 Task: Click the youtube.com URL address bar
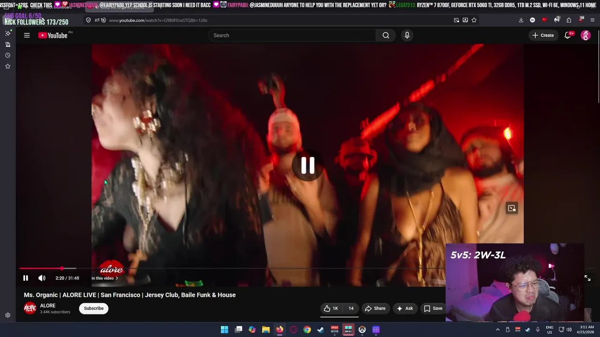tap(277, 20)
